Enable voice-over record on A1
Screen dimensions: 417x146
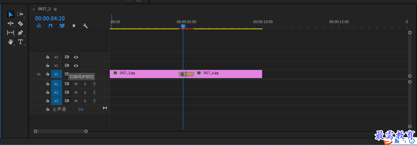[x=94, y=84]
